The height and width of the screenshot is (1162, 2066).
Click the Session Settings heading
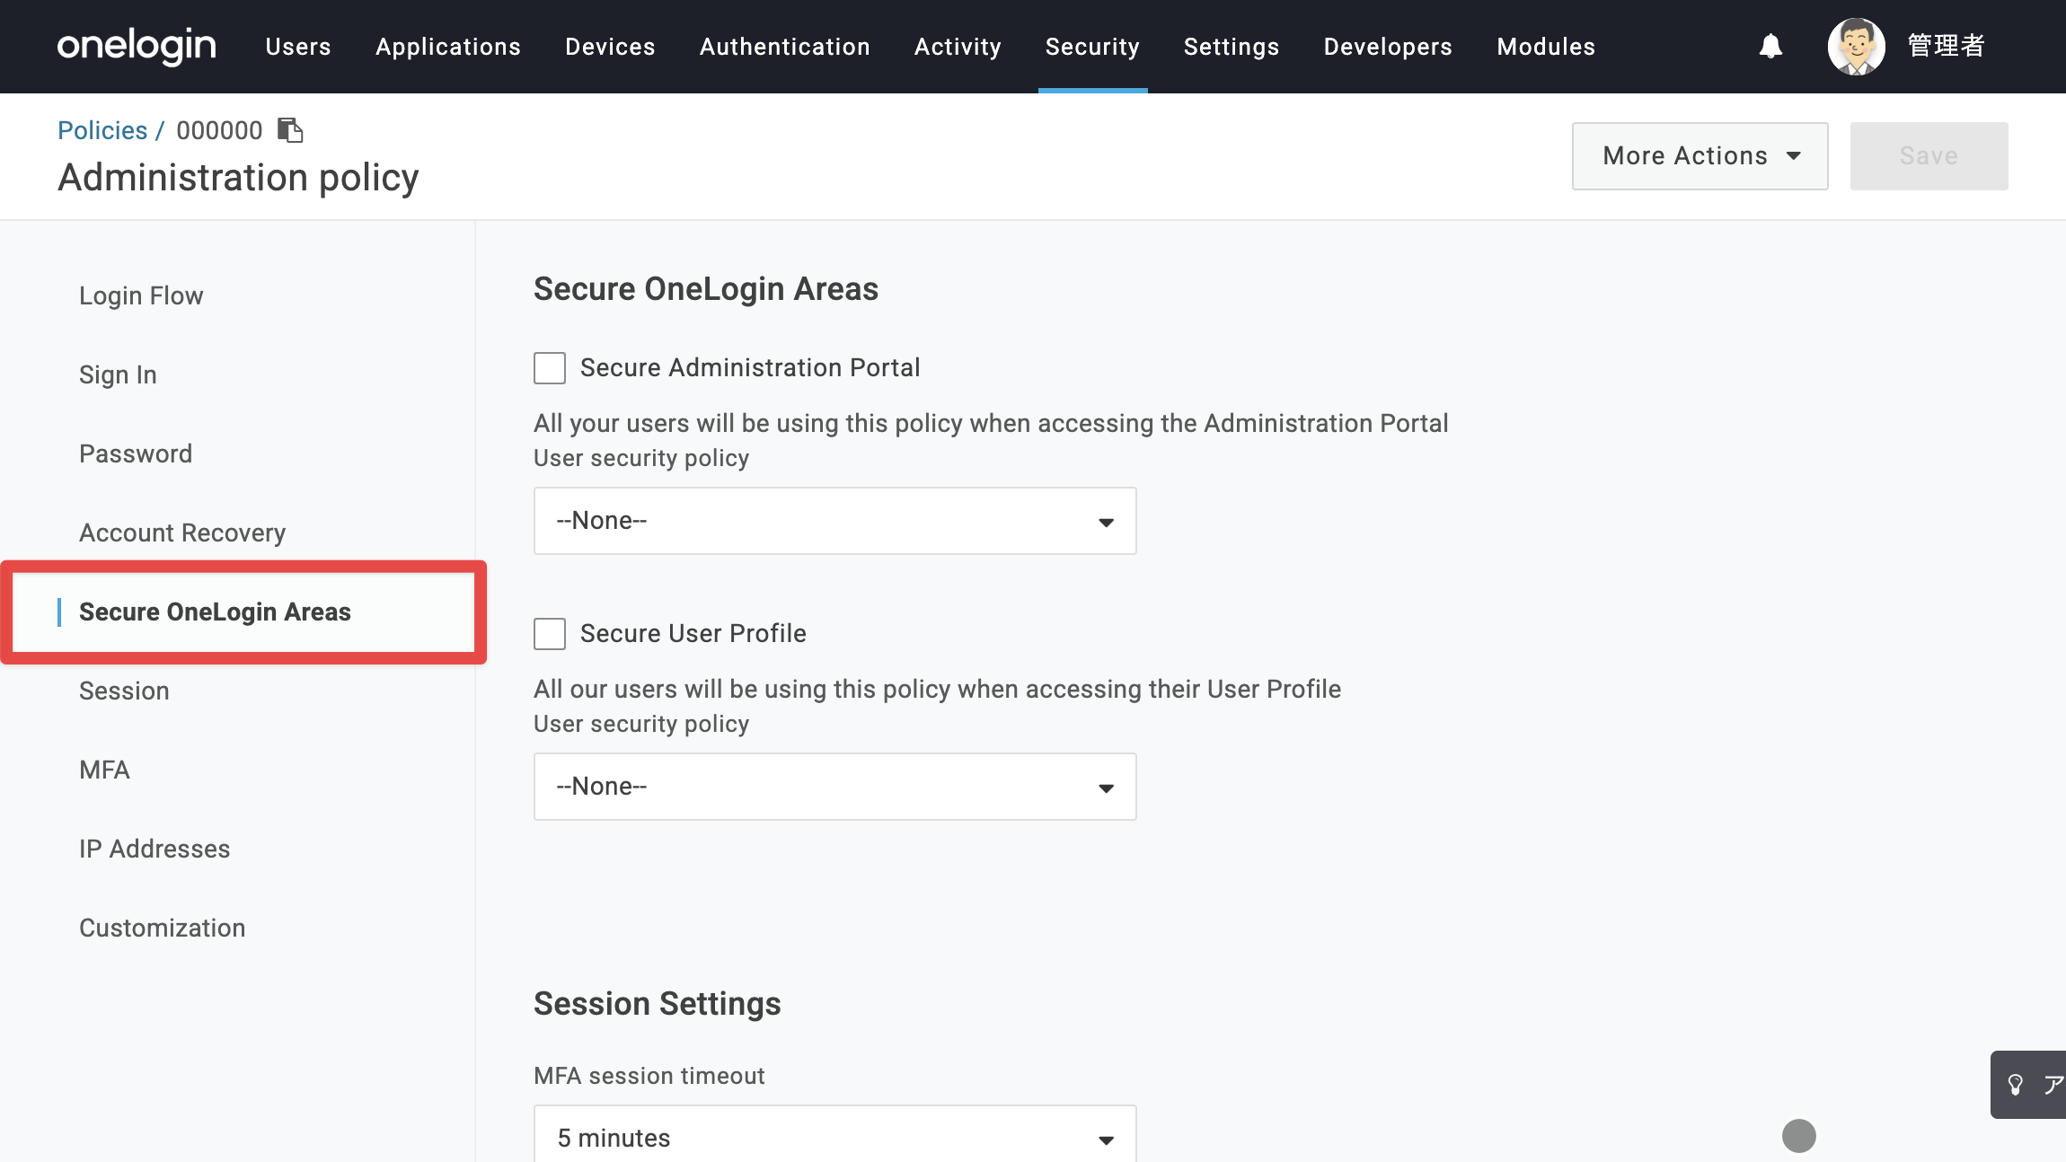coord(658,1004)
